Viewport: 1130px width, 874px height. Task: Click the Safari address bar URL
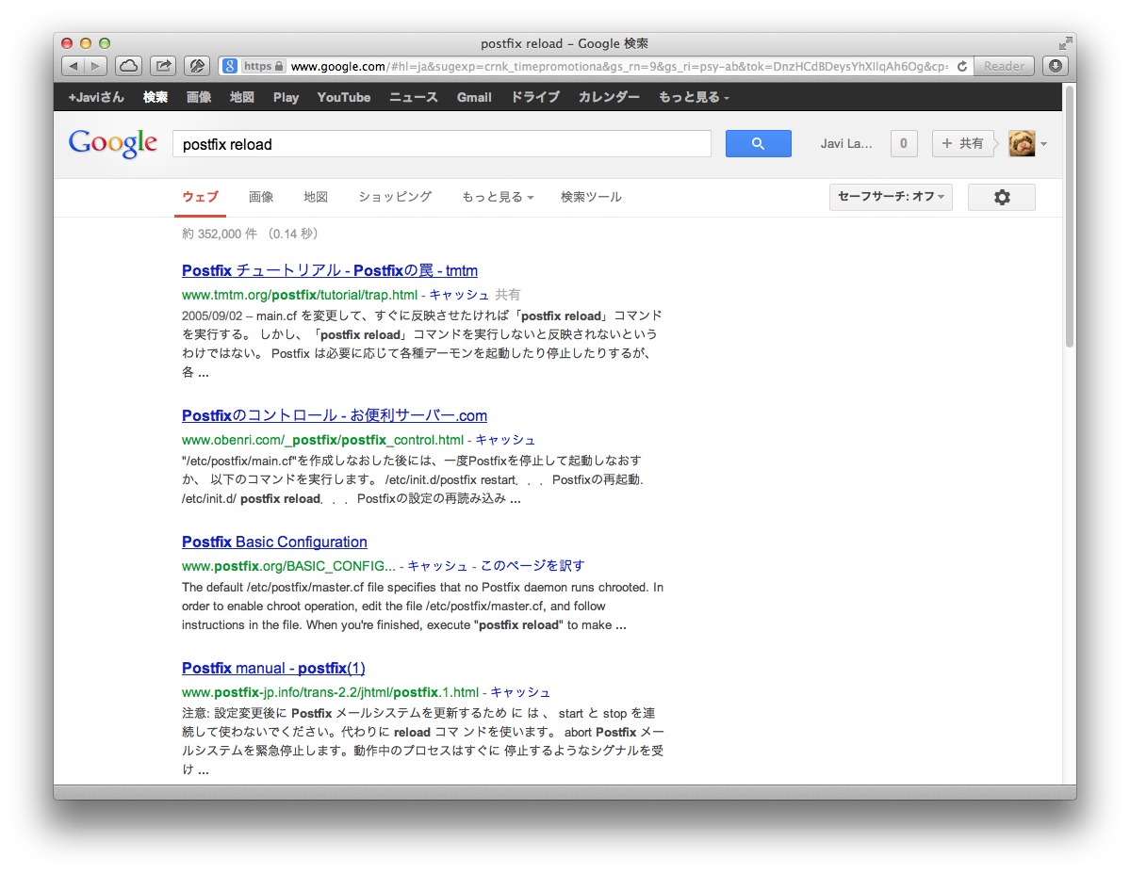point(618,66)
